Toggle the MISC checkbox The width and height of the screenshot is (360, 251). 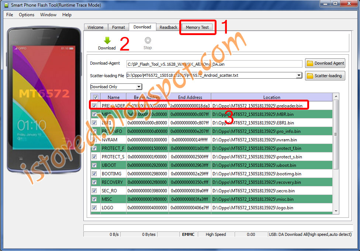click(x=94, y=199)
